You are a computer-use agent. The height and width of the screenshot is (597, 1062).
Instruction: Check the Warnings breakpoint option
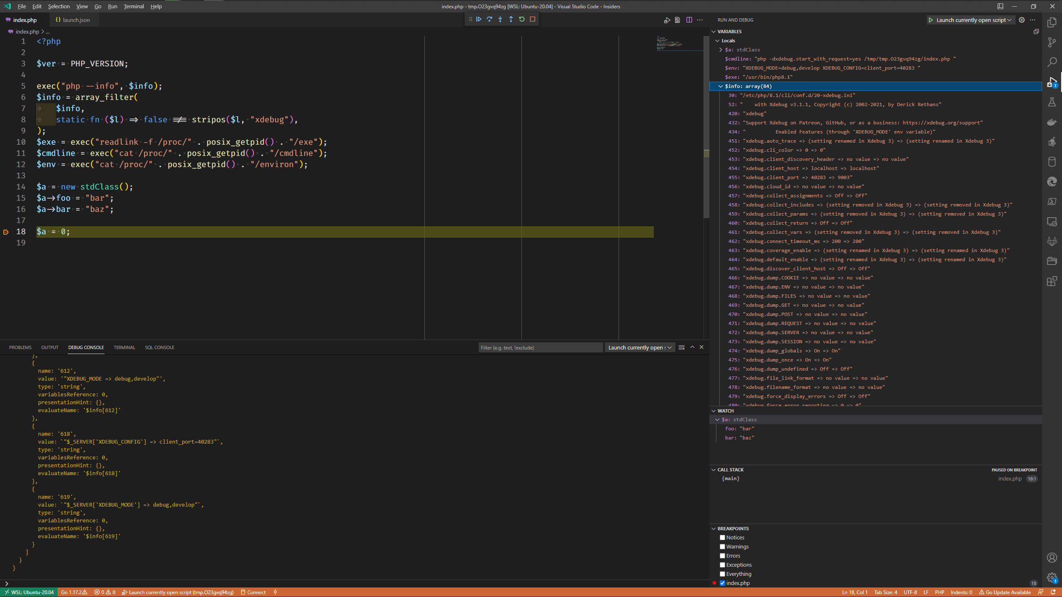pos(722,546)
